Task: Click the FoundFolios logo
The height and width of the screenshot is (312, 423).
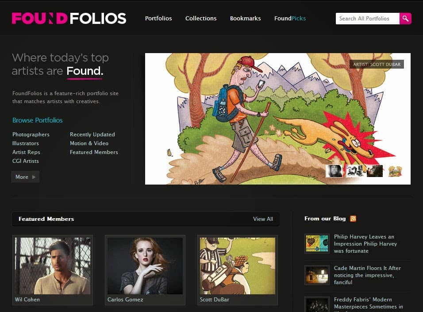Action: tap(69, 18)
